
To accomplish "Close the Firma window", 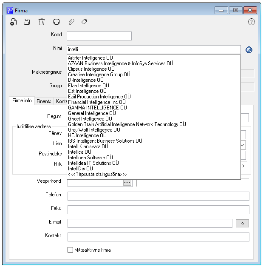I will [x=250, y=10].
